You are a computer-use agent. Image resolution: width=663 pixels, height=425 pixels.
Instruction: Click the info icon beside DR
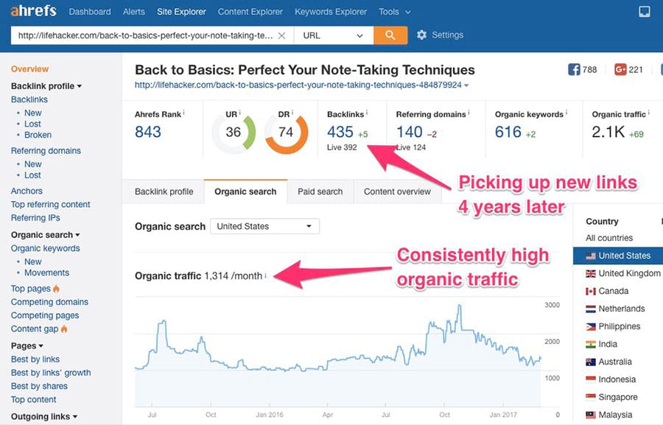[292, 113]
